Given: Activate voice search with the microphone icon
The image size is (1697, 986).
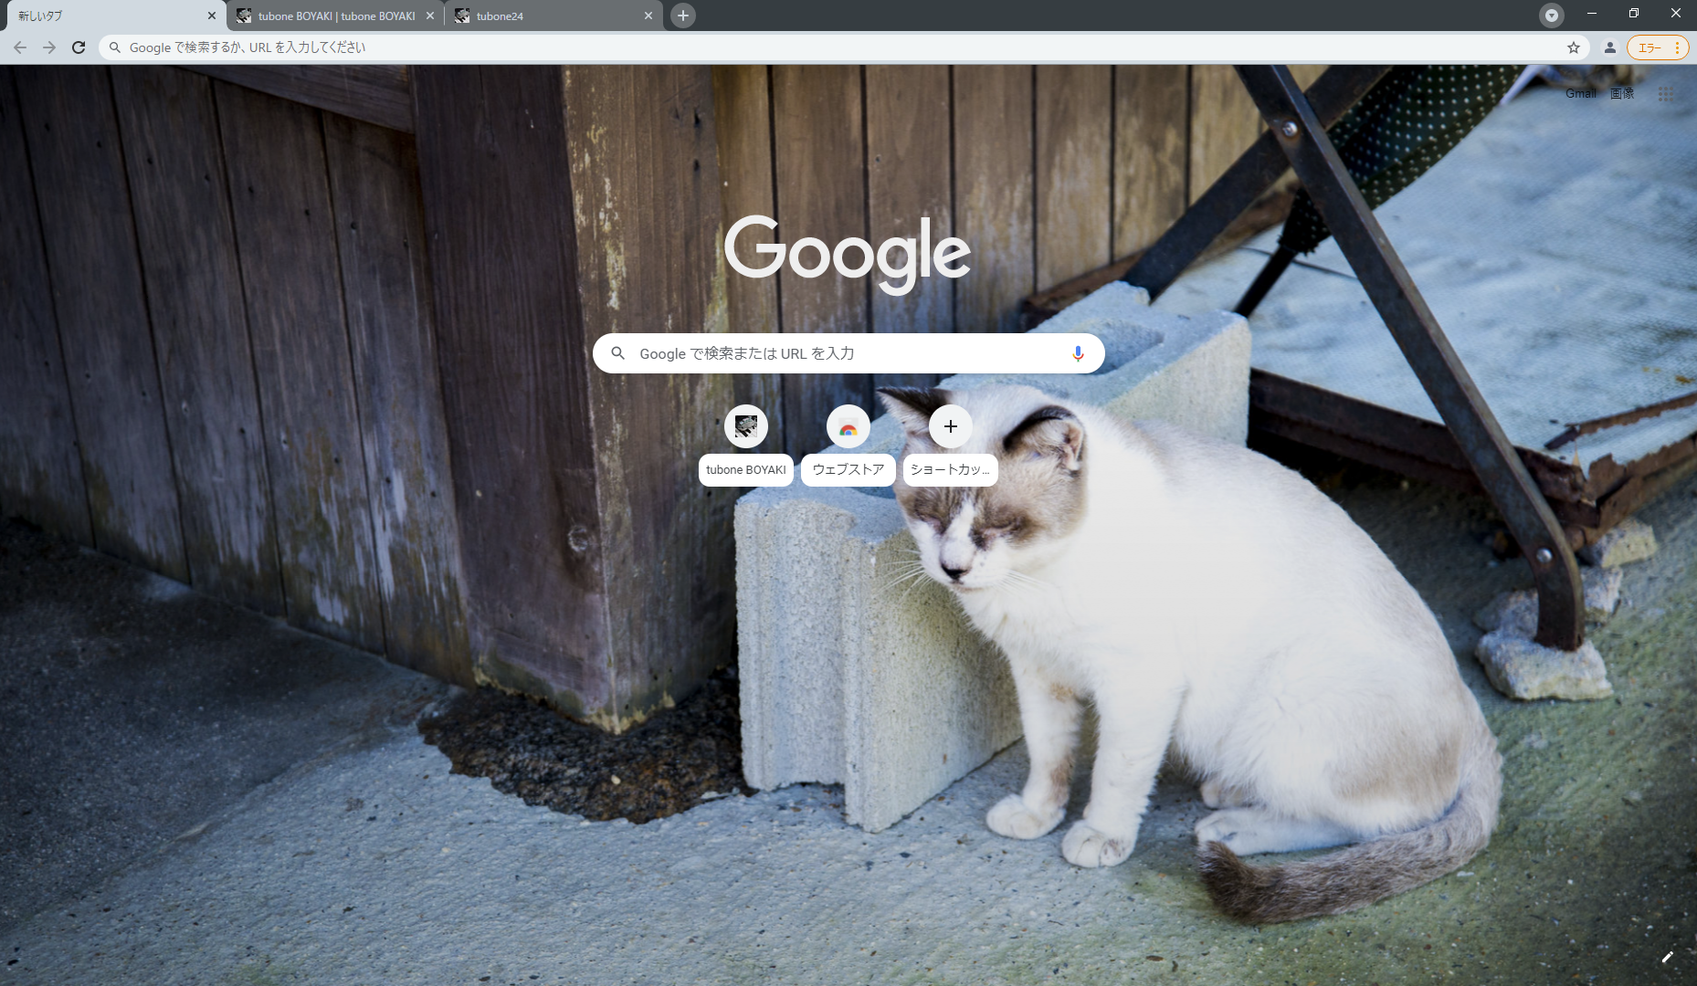Looking at the screenshot, I should [1079, 353].
